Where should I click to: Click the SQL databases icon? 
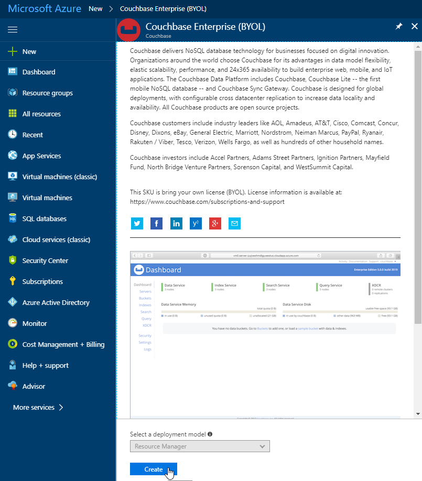point(13,218)
